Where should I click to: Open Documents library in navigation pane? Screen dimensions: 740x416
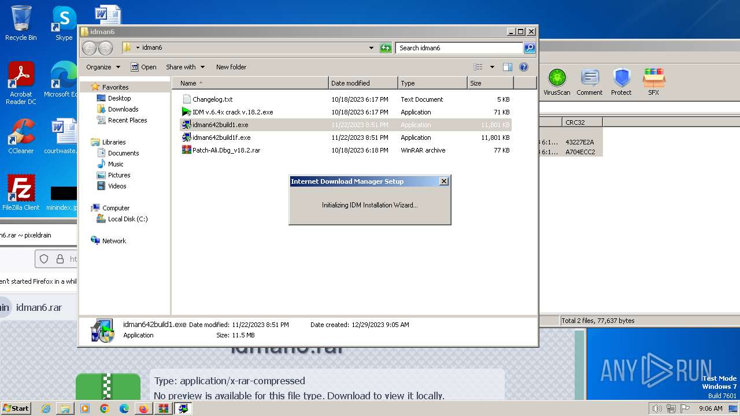click(x=123, y=153)
